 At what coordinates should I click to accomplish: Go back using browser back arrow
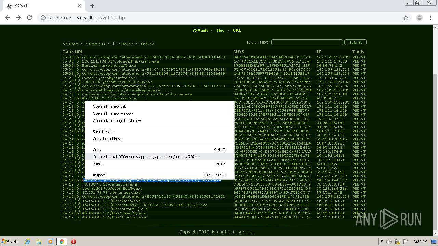coord(8,18)
